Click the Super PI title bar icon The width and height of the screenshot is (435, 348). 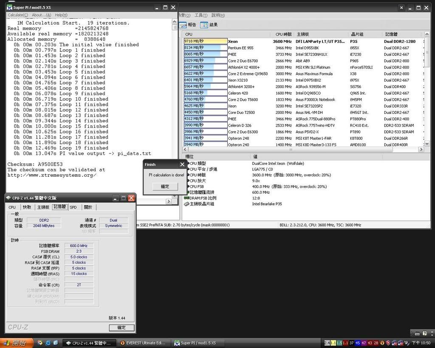[x=9, y=8]
